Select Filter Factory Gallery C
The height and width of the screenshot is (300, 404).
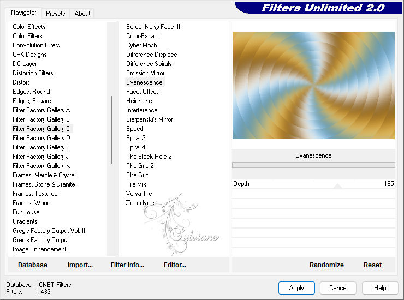point(41,129)
